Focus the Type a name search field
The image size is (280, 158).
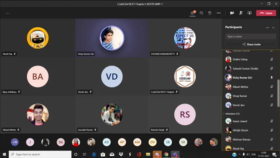point(251,36)
